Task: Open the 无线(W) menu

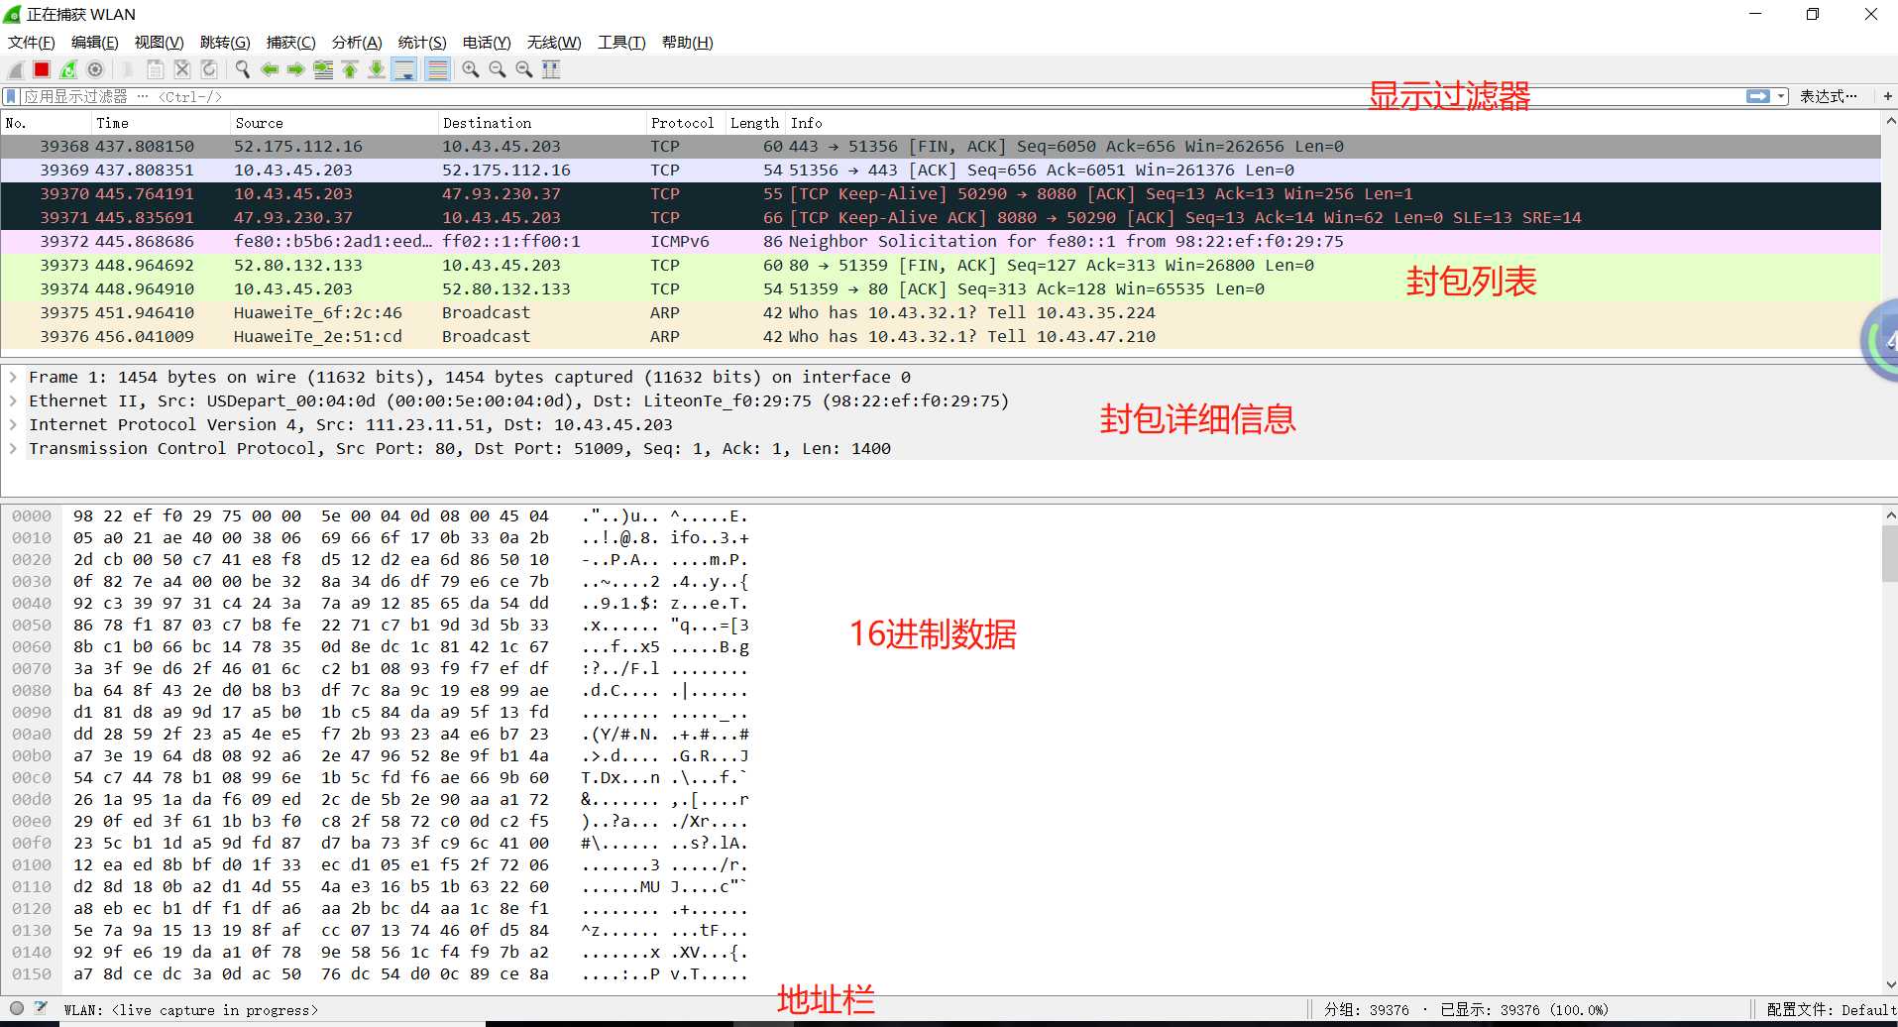Action: click(x=554, y=43)
